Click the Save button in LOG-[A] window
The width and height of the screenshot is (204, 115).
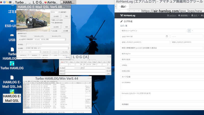click(x=108, y=73)
